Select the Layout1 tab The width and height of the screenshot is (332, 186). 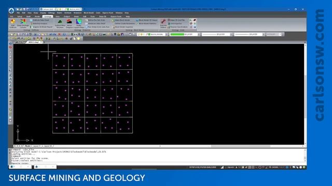(36, 146)
